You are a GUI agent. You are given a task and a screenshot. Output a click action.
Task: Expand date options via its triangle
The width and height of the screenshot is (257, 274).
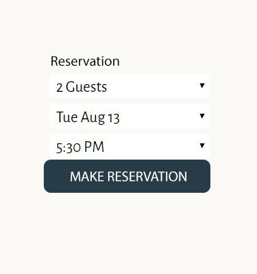[202, 116]
